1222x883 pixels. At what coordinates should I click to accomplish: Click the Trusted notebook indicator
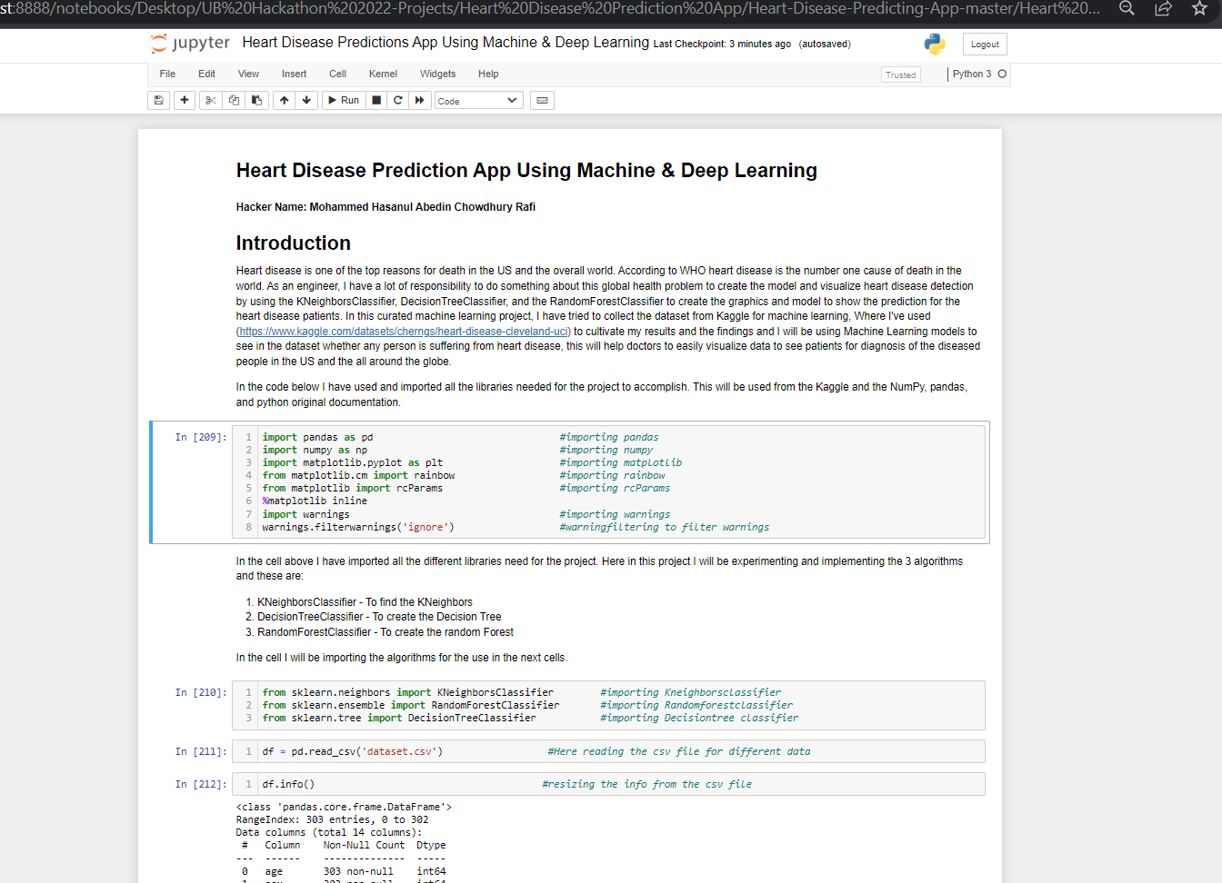900,74
